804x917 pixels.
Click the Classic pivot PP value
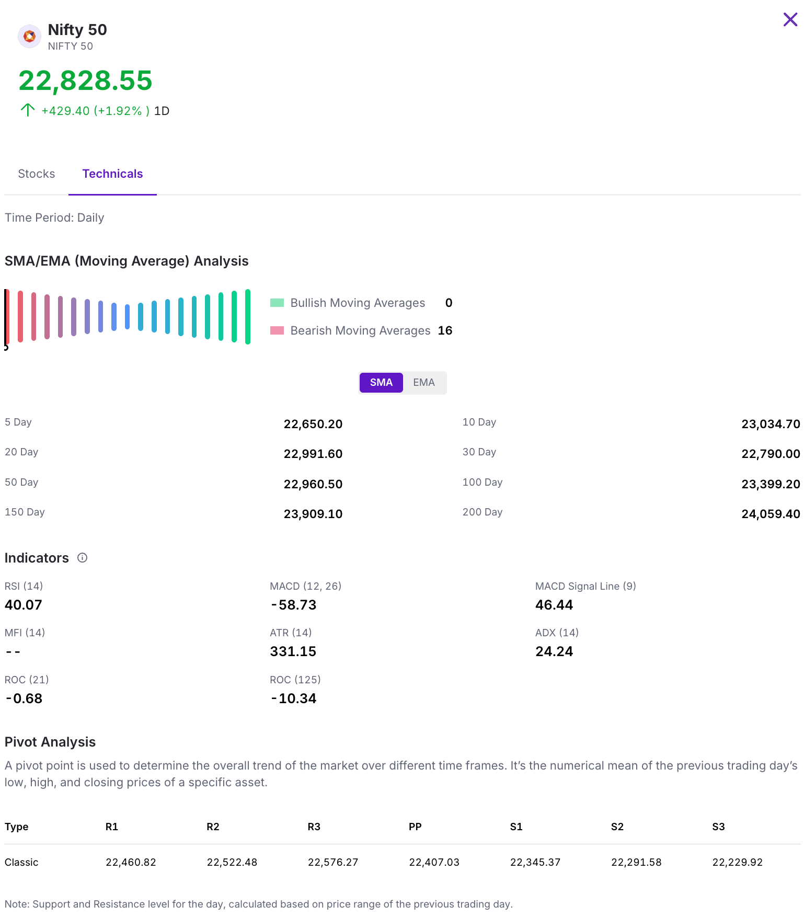point(434,862)
